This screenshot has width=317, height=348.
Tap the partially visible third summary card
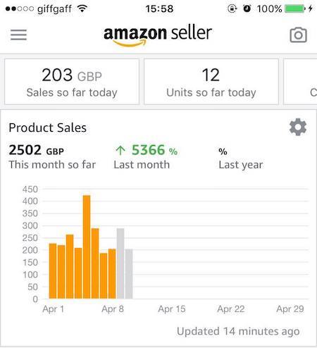coord(300,82)
